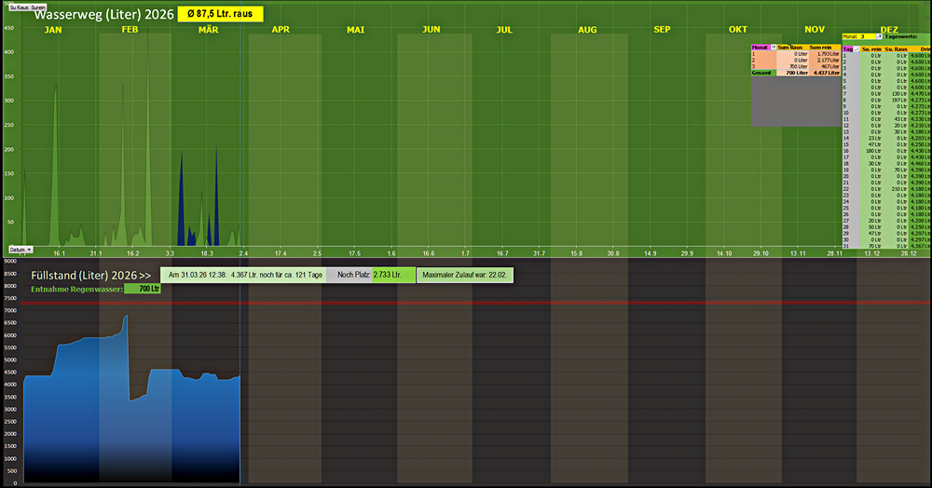Viewport: 932px width, 488px height.
Task: Click the Füllstand (Liter) 2026 title arrows
Action: click(x=144, y=277)
